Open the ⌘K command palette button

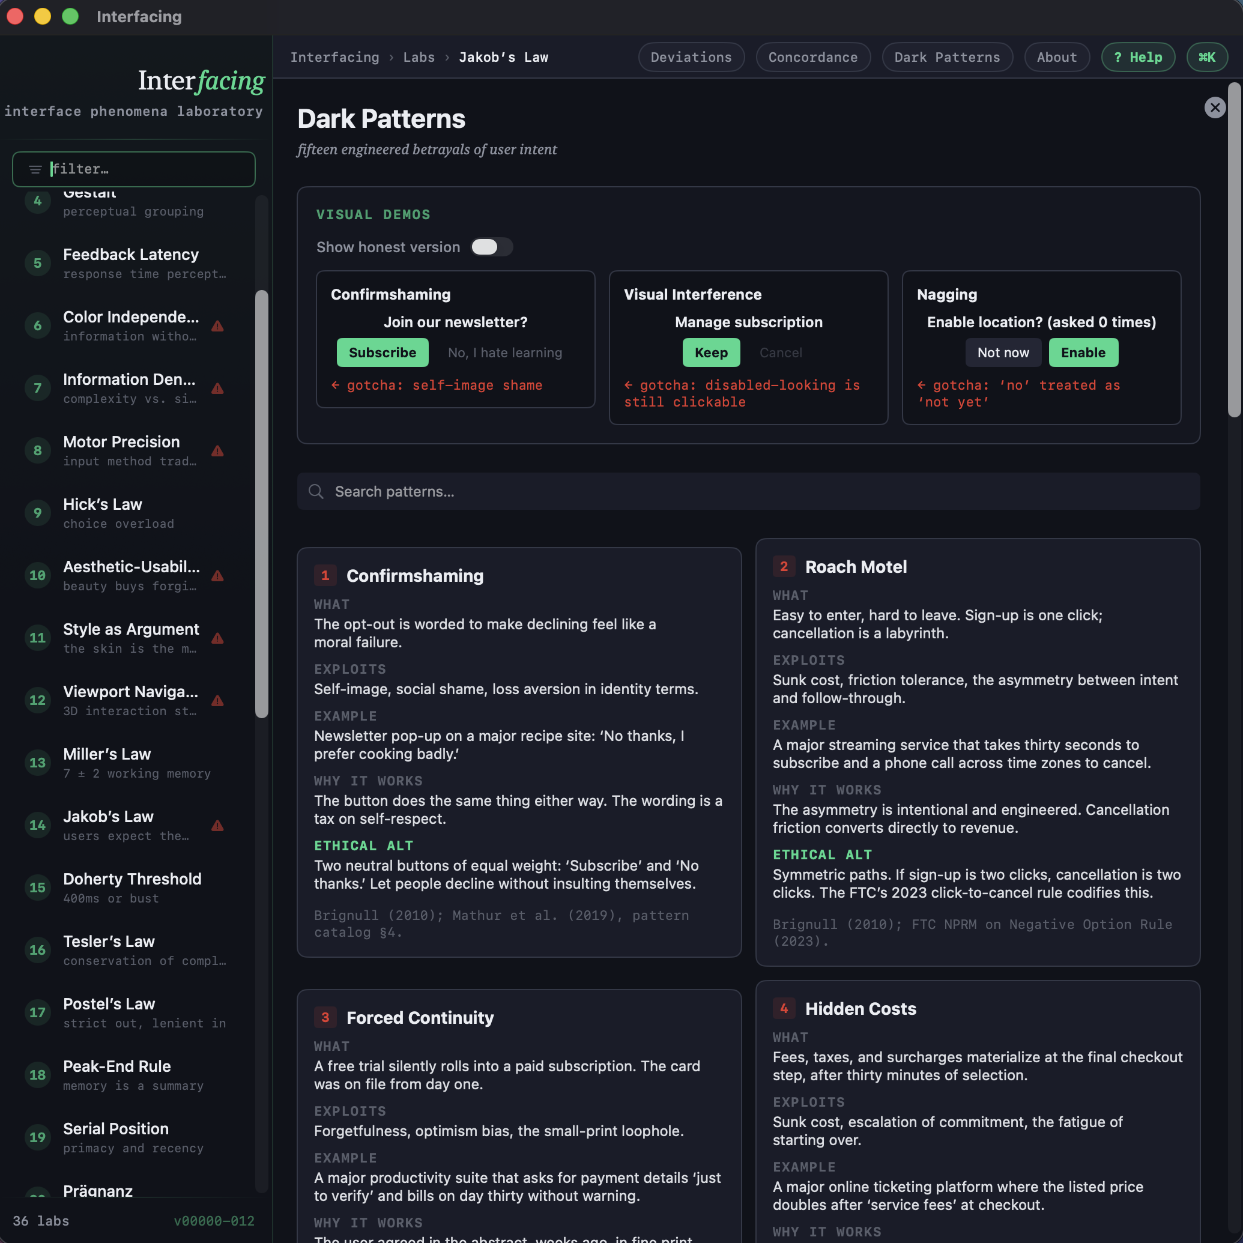tap(1206, 57)
